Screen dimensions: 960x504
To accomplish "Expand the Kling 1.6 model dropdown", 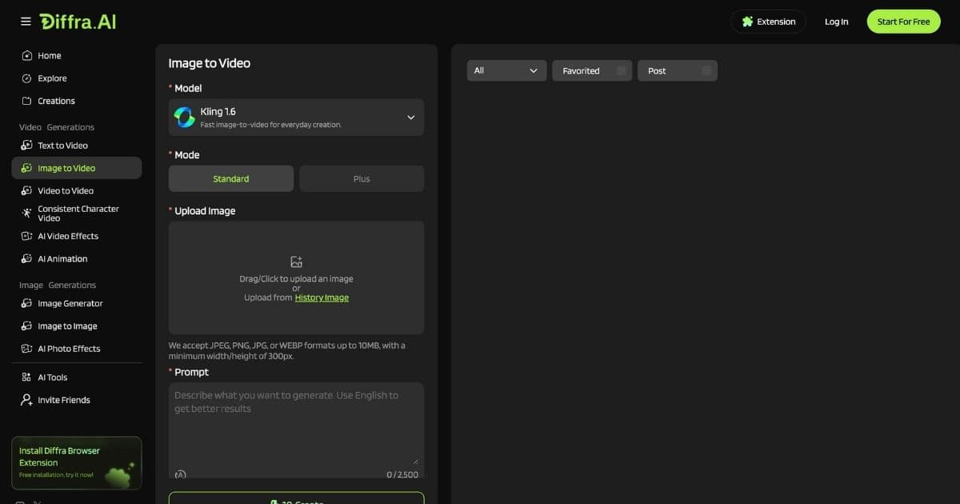I will click(x=410, y=118).
